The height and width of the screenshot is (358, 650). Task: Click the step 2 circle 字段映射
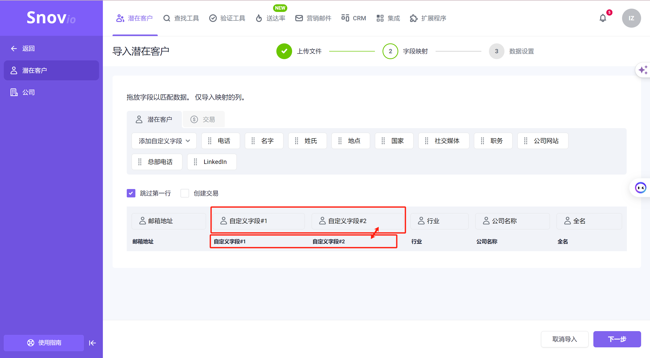pyautogui.click(x=390, y=51)
